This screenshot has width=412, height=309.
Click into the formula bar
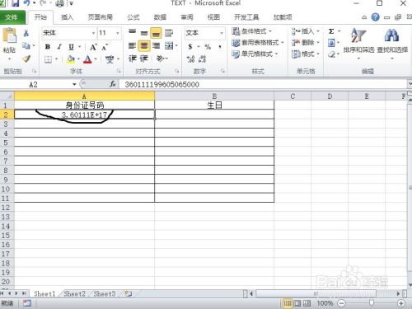tap(262, 84)
